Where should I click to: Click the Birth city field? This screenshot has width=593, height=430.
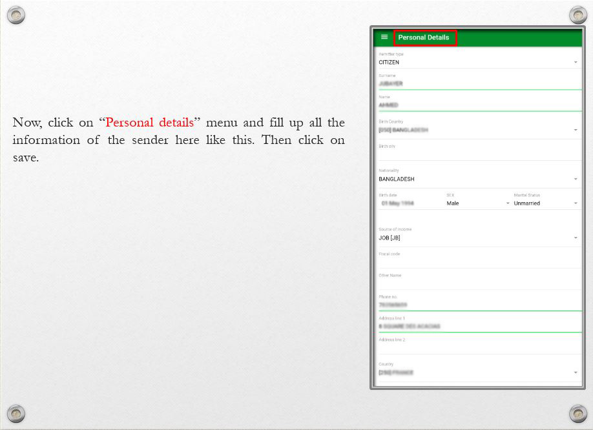pos(477,154)
